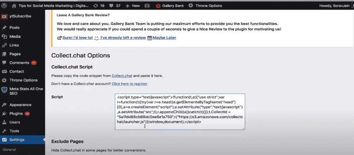Click the New label in admin bar

136,6
